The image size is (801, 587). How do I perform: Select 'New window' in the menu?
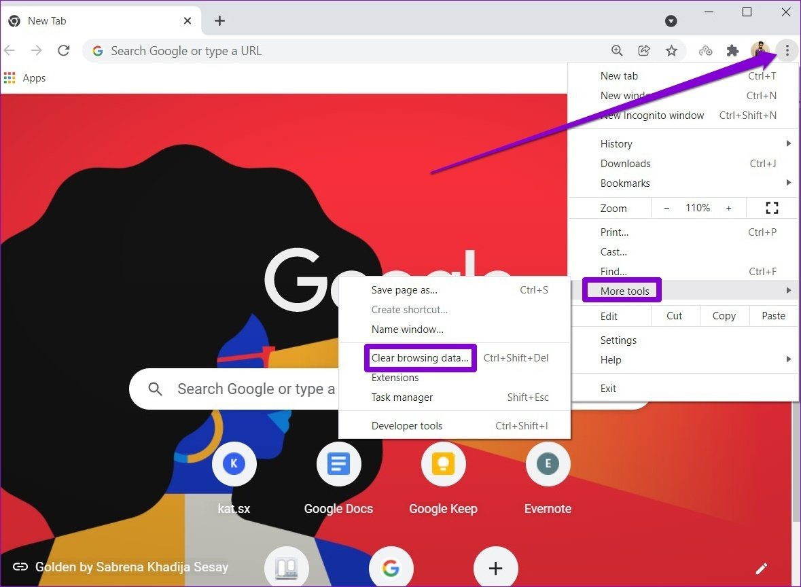tap(683, 96)
